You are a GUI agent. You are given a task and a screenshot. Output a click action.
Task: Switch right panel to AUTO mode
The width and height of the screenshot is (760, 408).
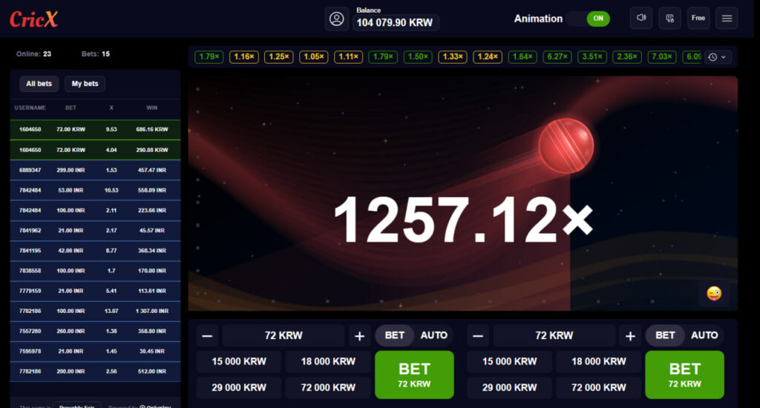[x=704, y=335]
